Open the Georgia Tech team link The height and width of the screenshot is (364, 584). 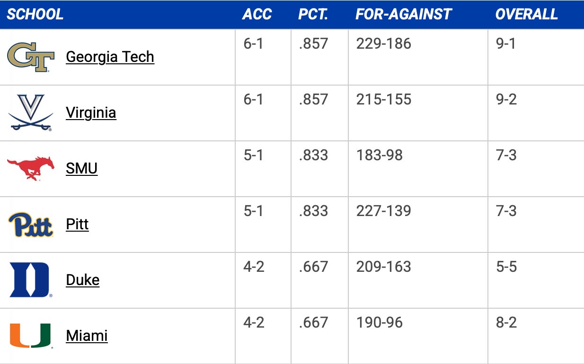110,57
